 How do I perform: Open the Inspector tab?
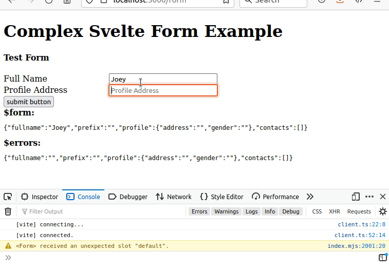point(40,197)
